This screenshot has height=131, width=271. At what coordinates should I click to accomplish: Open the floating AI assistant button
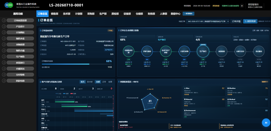[x=266, y=123]
